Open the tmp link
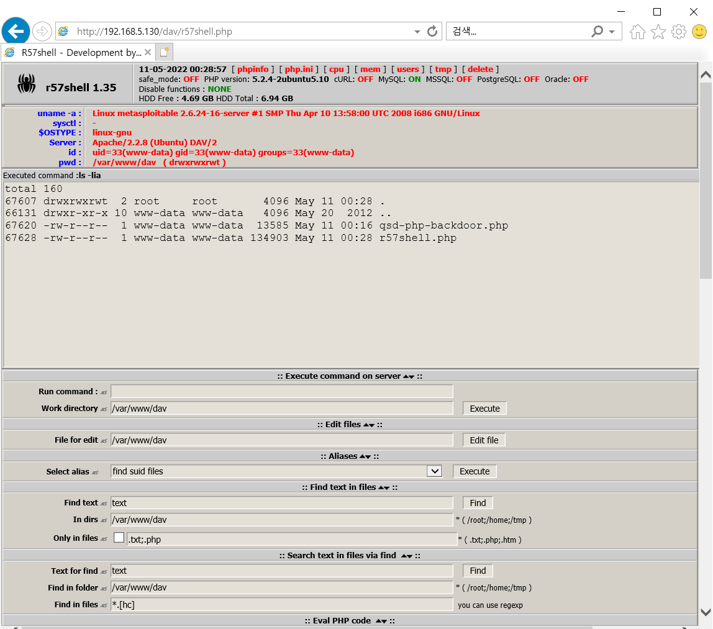This screenshot has width=713, height=629. pos(443,69)
